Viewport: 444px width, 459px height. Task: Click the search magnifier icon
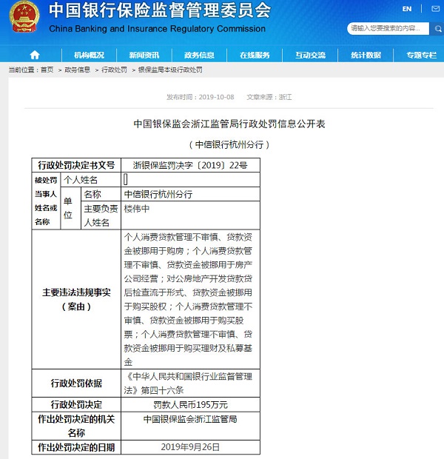[433, 29]
